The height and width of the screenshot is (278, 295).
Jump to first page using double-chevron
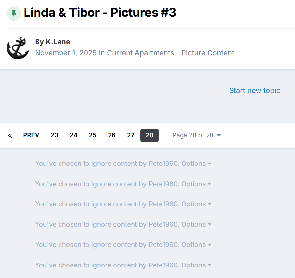coord(10,135)
